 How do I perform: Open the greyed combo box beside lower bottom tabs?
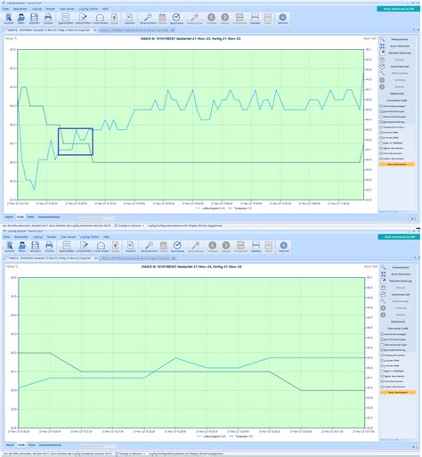click(x=97, y=446)
